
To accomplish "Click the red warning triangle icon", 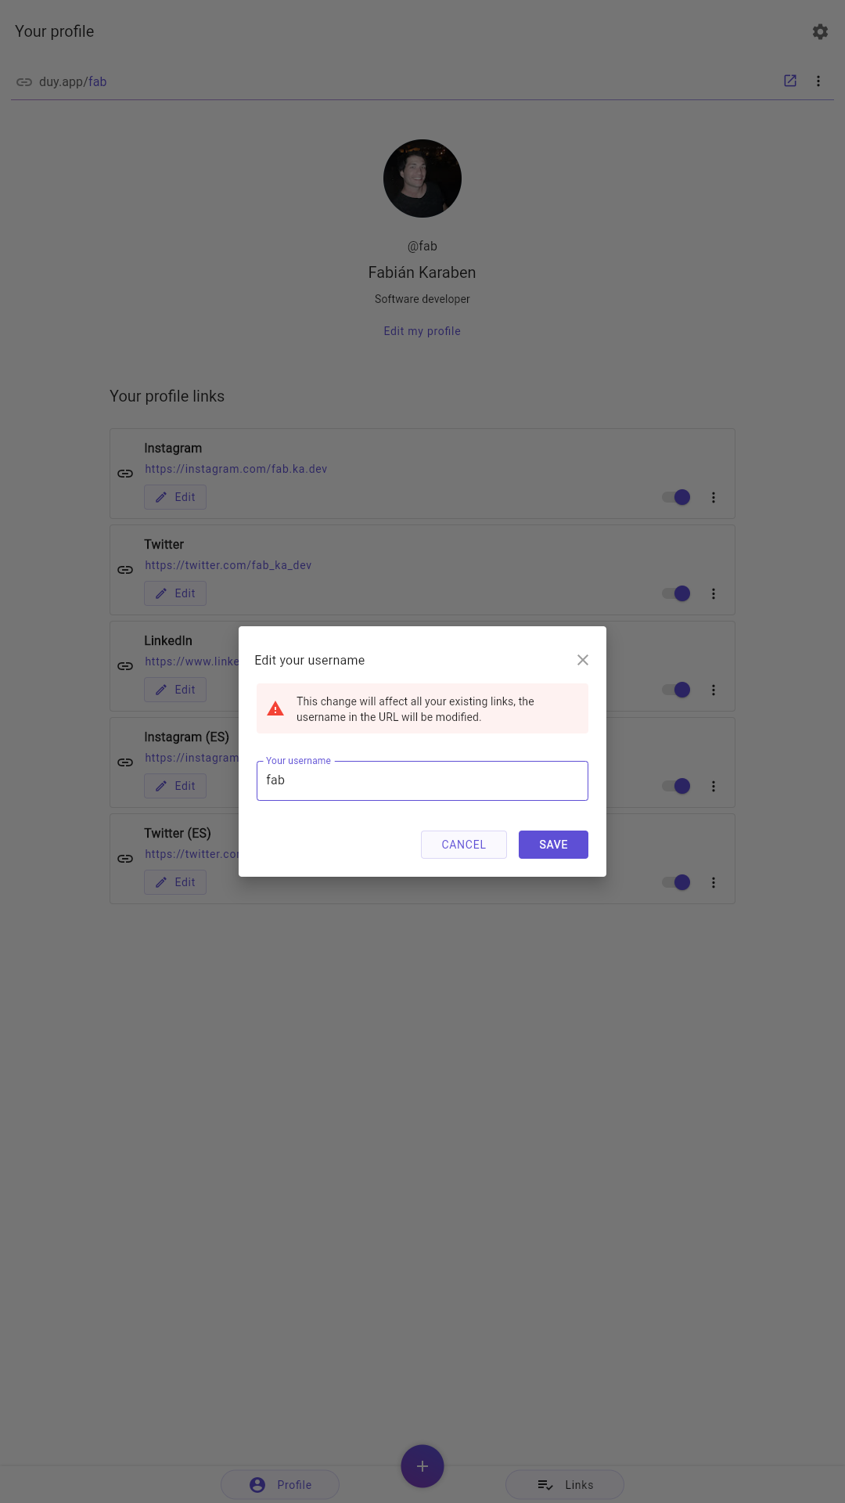I will click(275, 708).
